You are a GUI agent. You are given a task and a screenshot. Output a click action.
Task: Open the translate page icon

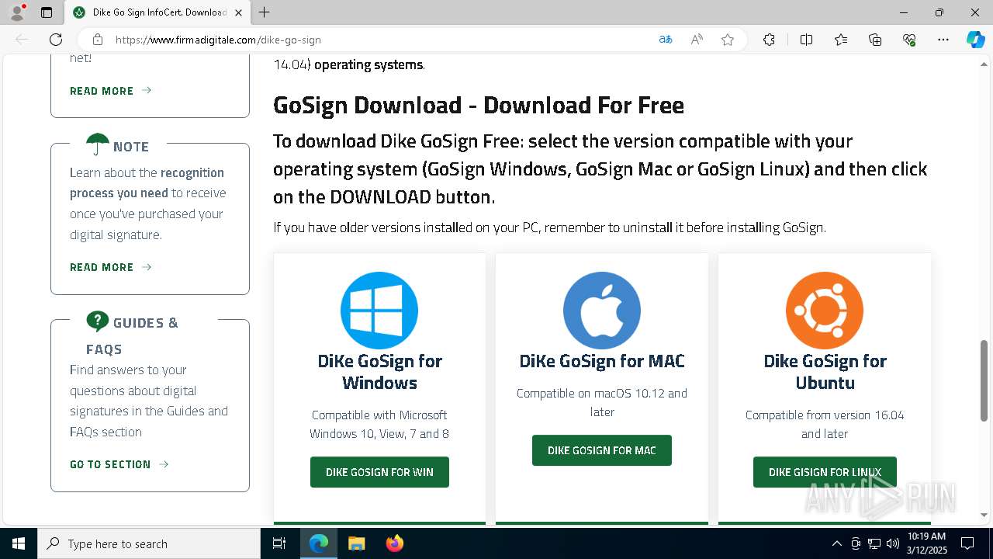pos(666,40)
